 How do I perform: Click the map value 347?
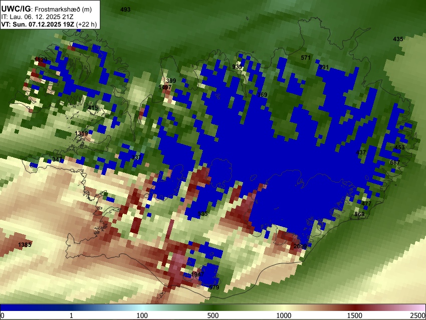(x=57, y=159)
